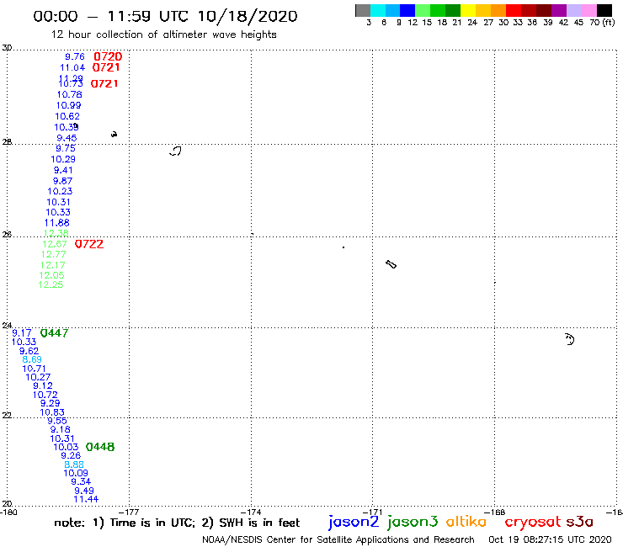Click the 0722 red time stamp
Viewport: 623px width, 547px height.
[89, 244]
